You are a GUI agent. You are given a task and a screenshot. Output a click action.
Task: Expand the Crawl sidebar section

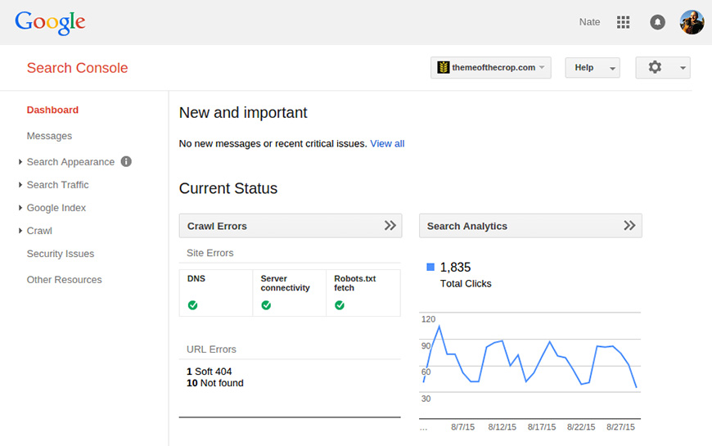(x=38, y=231)
